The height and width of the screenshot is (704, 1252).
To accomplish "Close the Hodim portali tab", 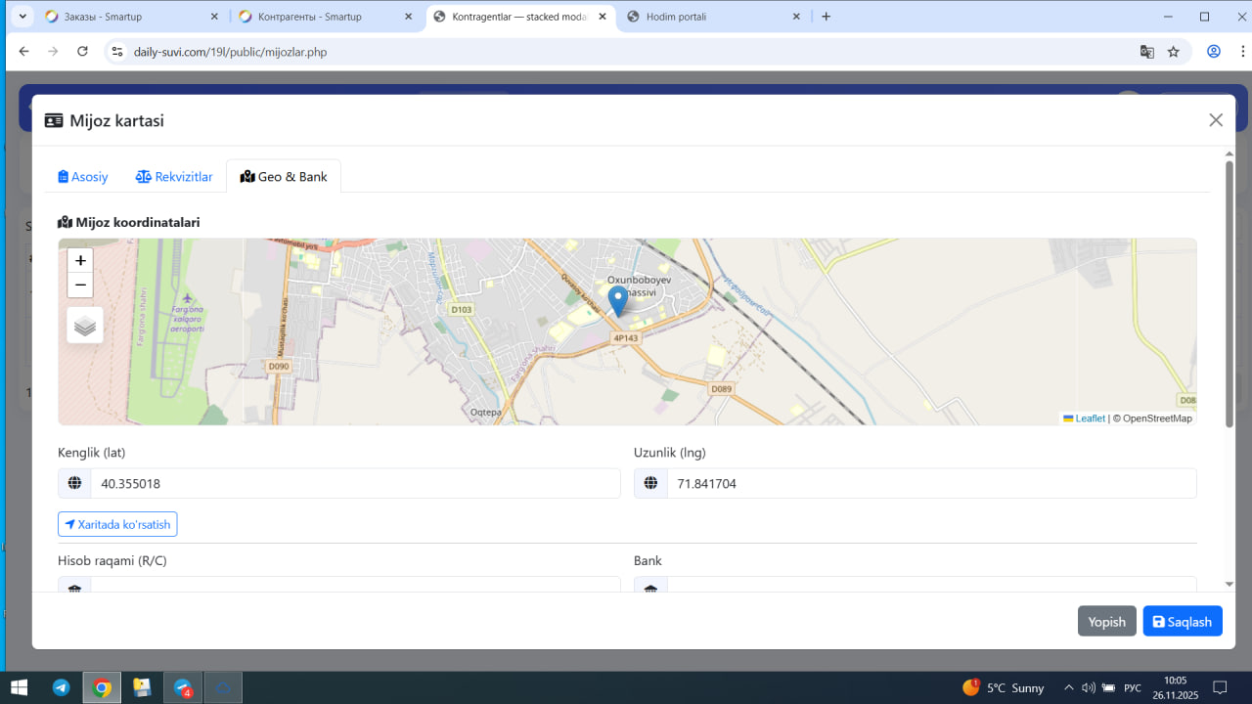I will tap(796, 17).
